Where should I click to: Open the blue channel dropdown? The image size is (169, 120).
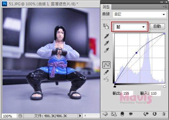(130, 27)
